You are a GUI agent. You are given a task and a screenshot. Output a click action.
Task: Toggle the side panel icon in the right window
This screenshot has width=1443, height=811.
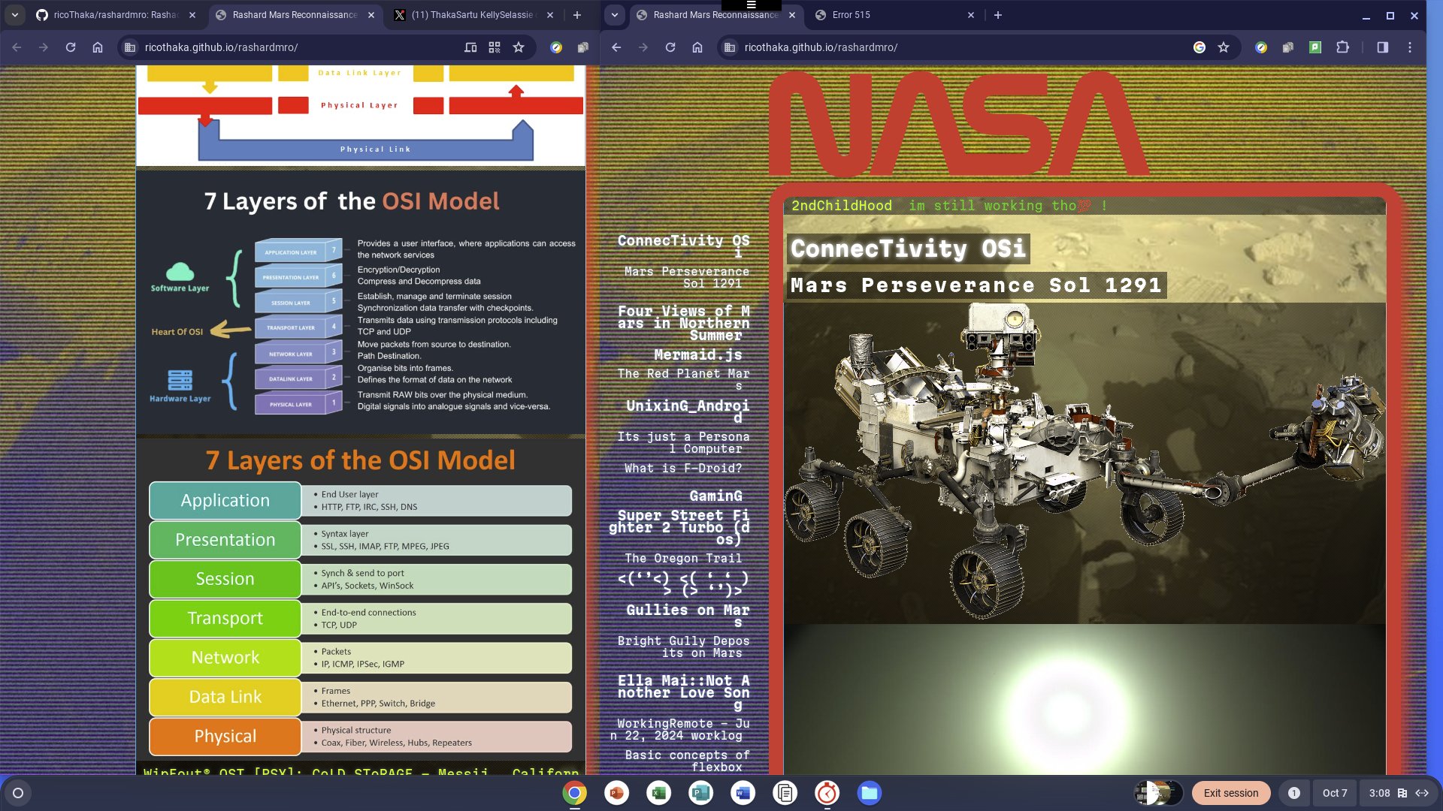point(1383,47)
